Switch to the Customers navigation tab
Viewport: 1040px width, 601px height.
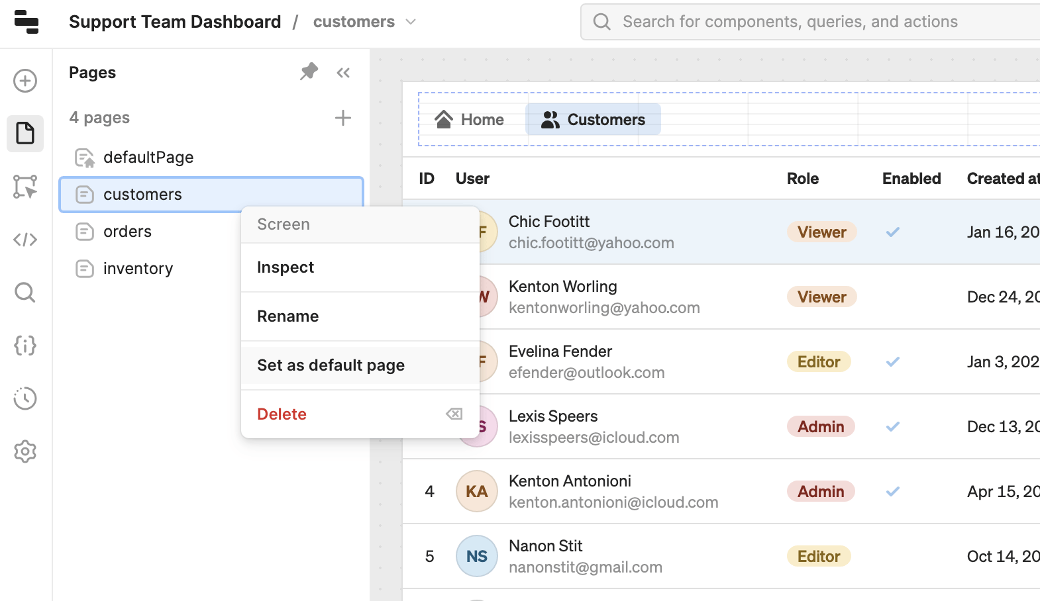(x=594, y=119)
